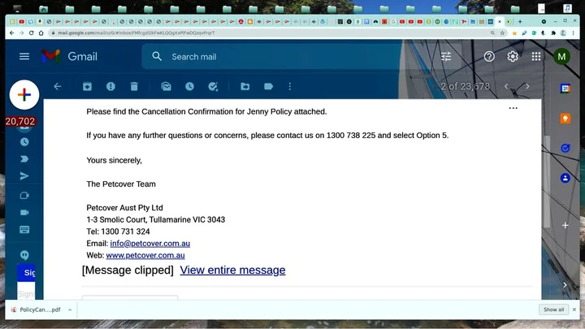This screenshot has width=585, height=329.
Task: Delete the open email
Action: (x=134, y=86)
